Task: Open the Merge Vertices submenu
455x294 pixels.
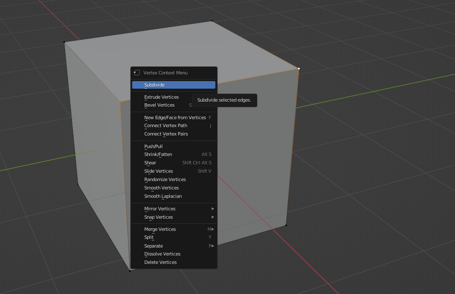Action: [x=174, y=229]
